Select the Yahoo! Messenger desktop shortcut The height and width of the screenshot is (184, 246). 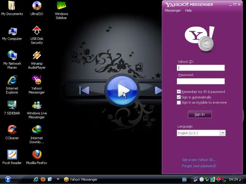pyautogui.click(x=37, y=85)
